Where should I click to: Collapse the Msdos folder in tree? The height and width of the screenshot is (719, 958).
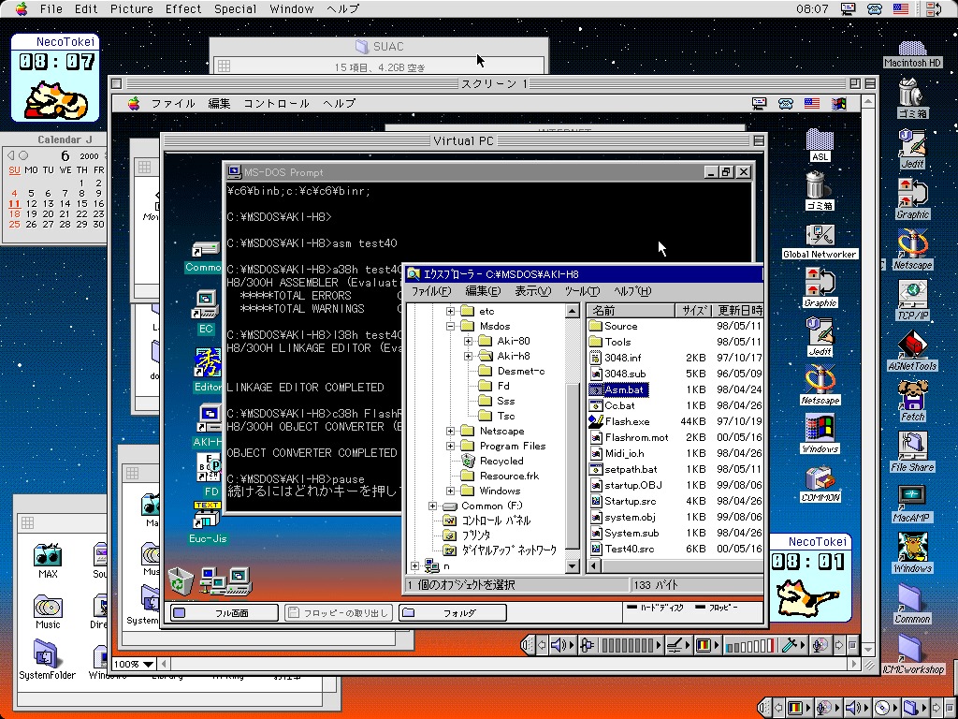point(450,326)
